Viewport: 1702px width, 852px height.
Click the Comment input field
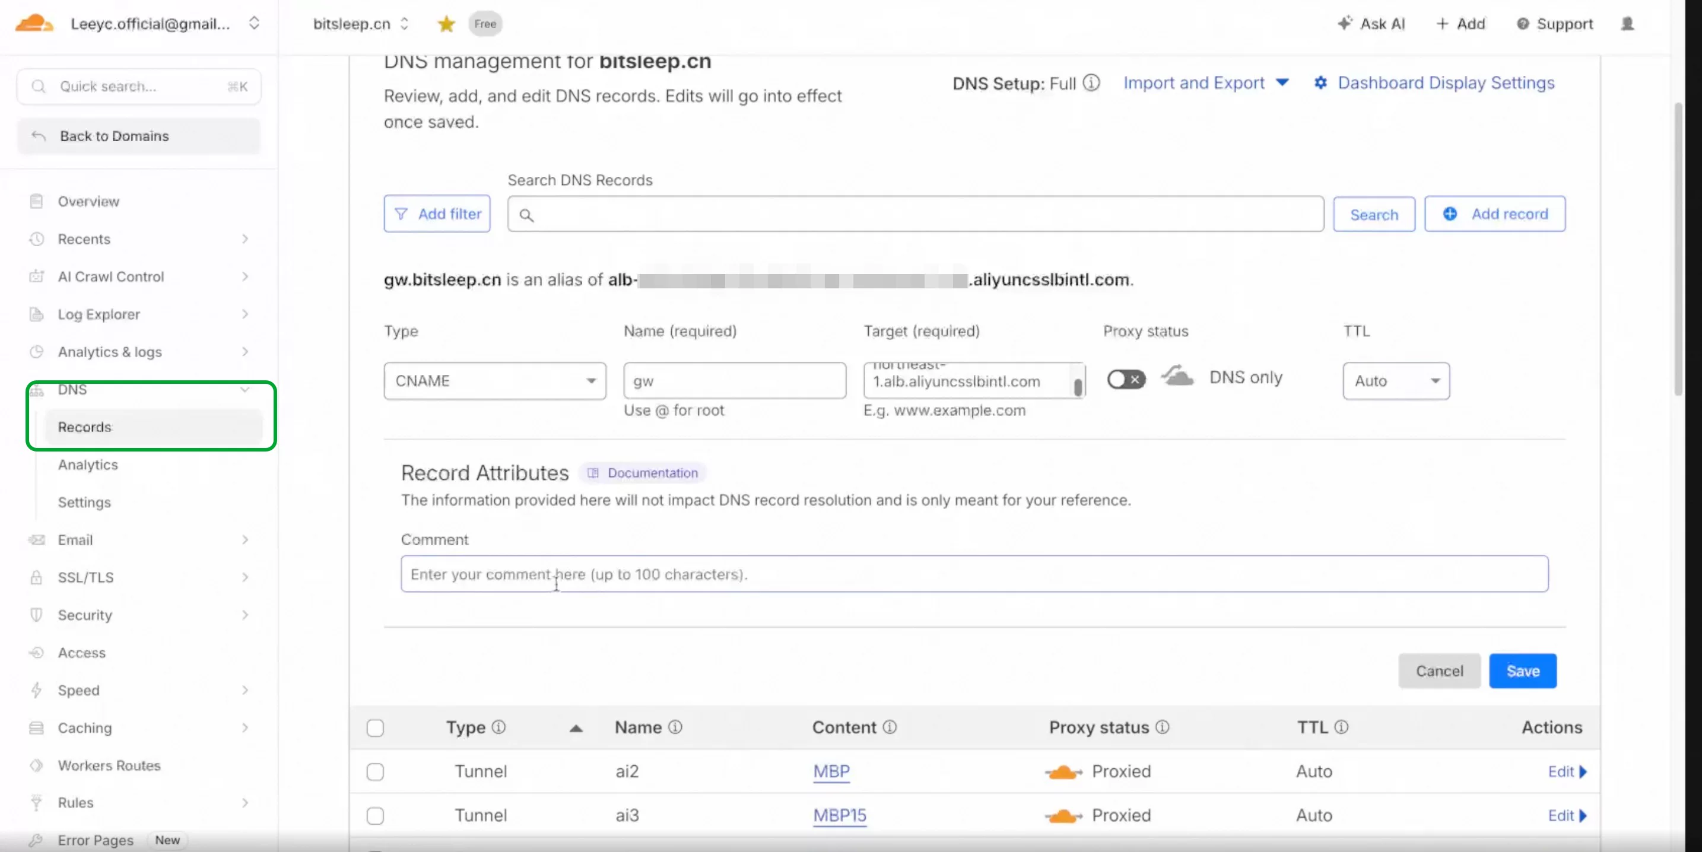click(x=974, y=574)
